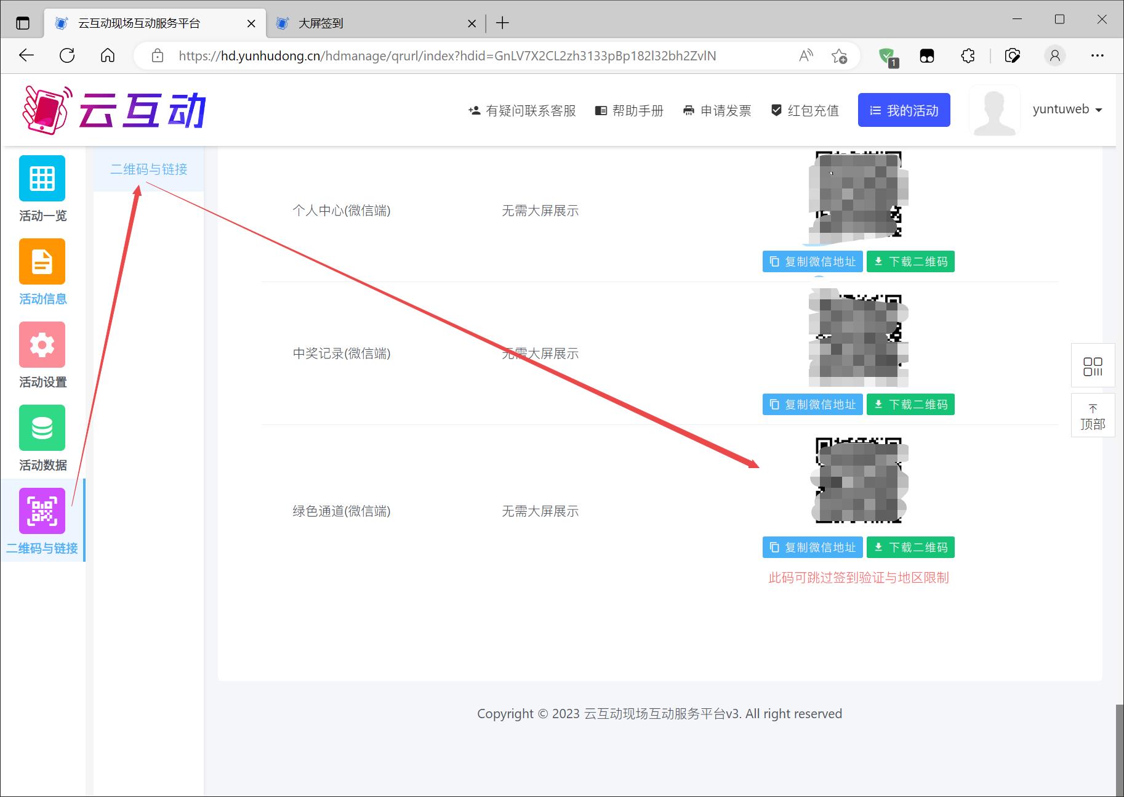Open the 活动信息 document icon
Image resolution: width=1124 pixels, height=797 pixels.
click(42, 262)
